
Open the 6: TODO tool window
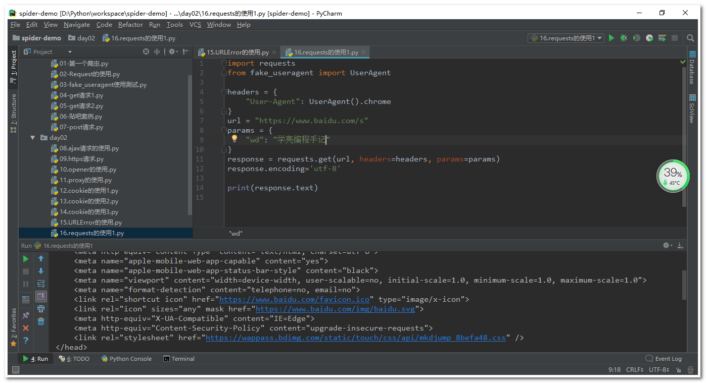tap(74, 359)
